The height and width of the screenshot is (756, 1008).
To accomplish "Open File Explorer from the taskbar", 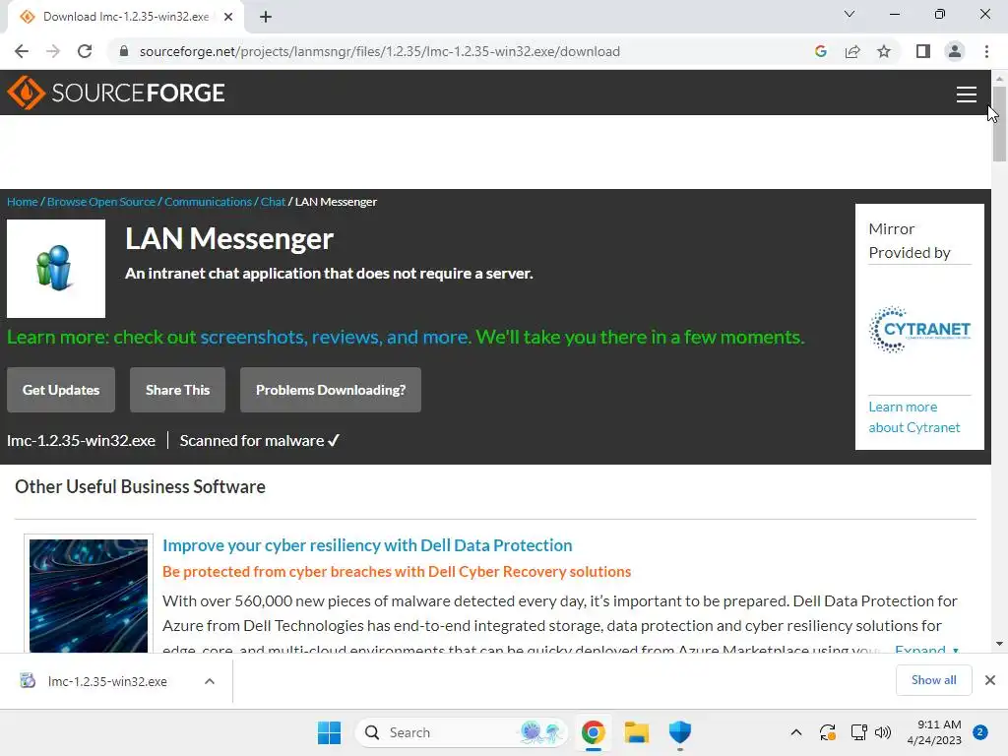I will click(637, 732).
